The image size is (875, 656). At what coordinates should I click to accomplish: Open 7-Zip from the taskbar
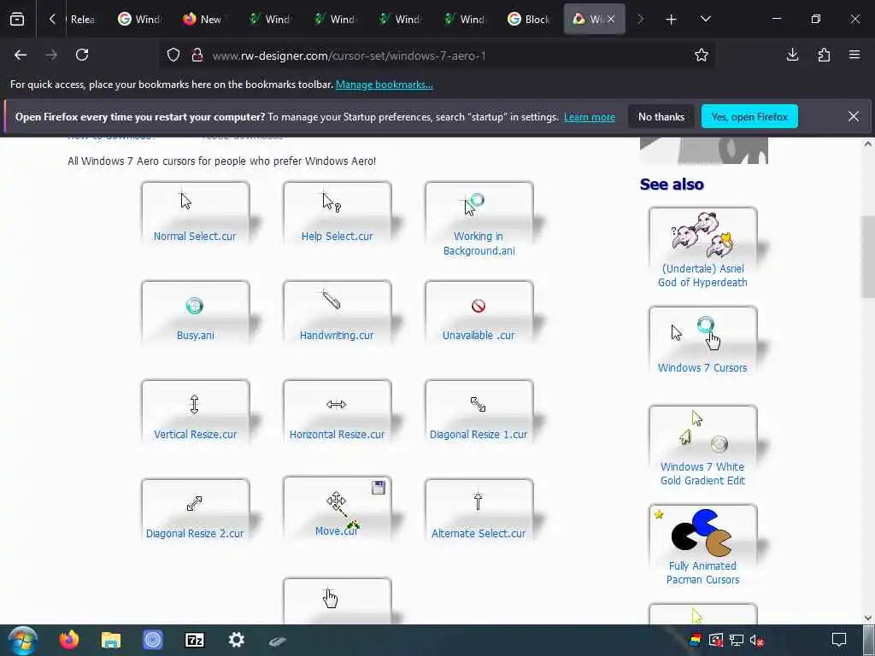195,640
